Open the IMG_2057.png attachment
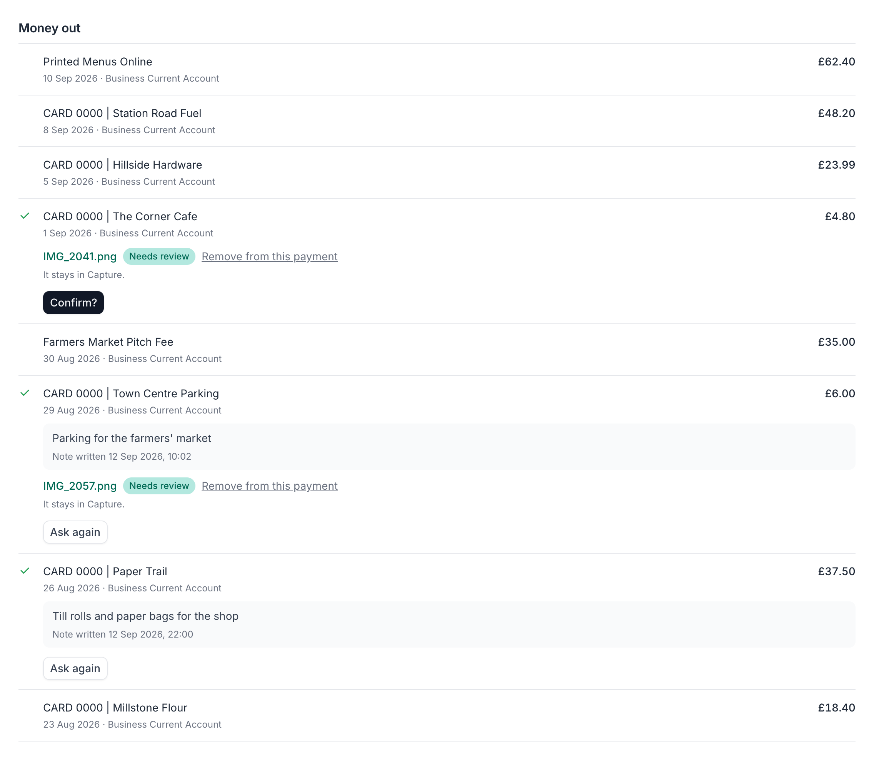874x760 pixels. [80, 486]
